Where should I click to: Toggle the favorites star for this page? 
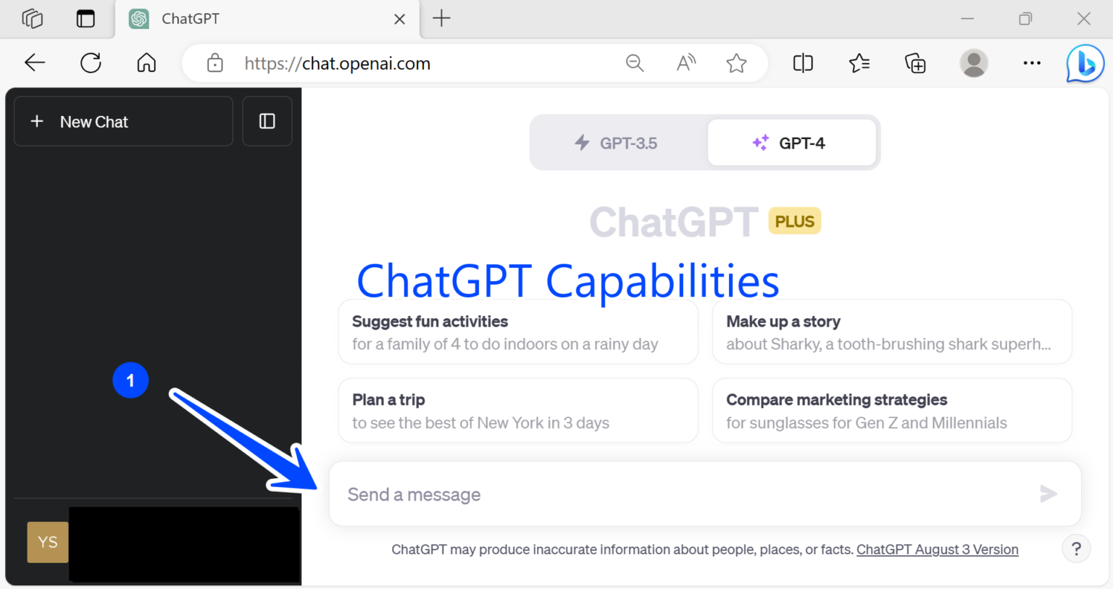click(736, 63)
